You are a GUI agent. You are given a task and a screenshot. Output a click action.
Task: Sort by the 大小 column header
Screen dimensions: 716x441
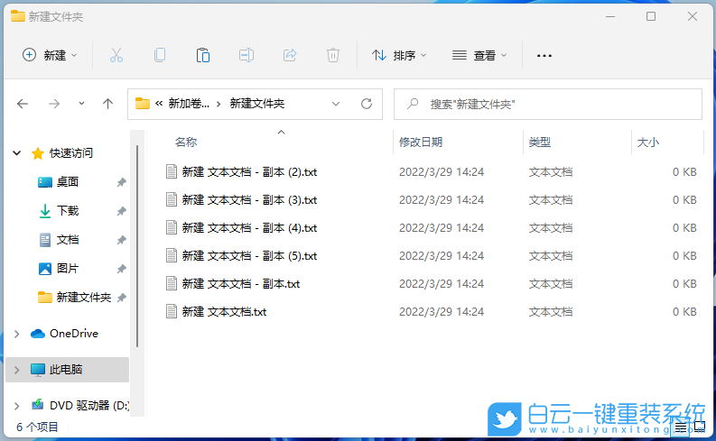[x=648, y=142]
